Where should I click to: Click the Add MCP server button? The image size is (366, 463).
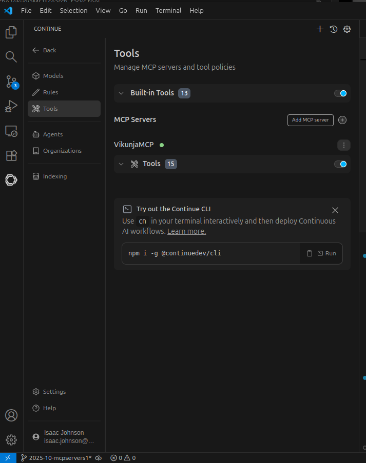click(x=310, y=120)
